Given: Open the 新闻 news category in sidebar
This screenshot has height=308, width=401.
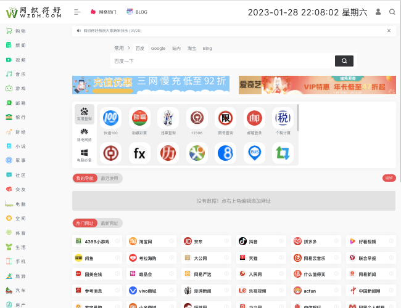Looking at the screenshot, I should [15, 45].
